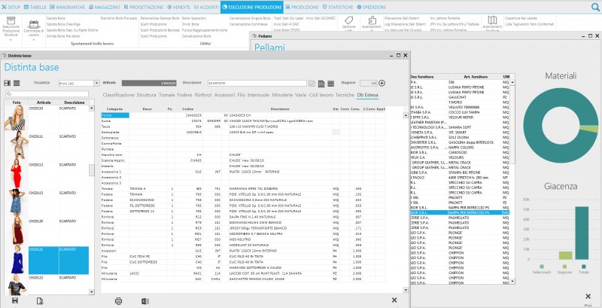Click Dividi Bolle ribbon command
The width and height of the screenshot is (602, 308).
(x=190, y=24)
